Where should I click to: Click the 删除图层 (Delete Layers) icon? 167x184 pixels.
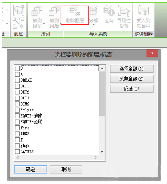[x=75, y=10]
